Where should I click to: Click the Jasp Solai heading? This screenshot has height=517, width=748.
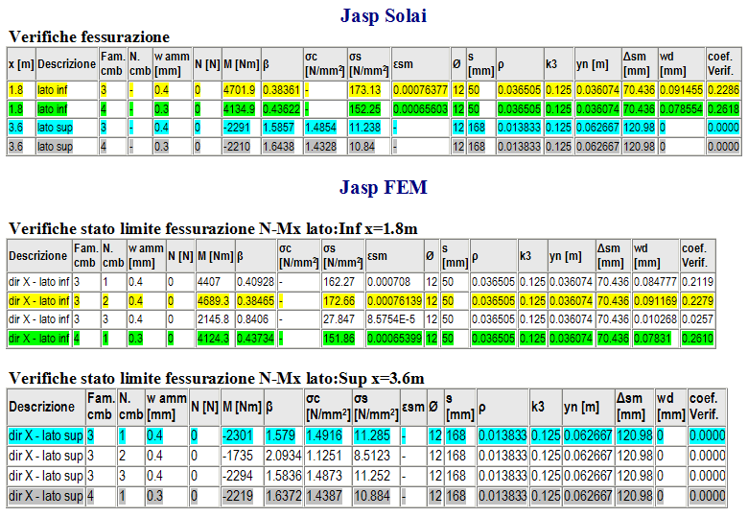(x=383, y=15)
